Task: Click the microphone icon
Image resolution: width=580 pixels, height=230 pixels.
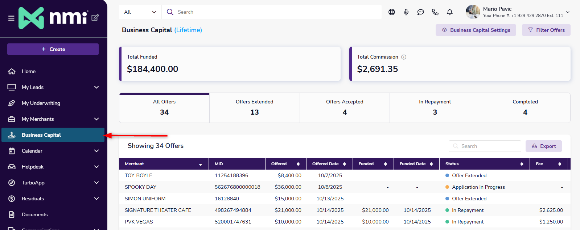Action: click(406, 12)
